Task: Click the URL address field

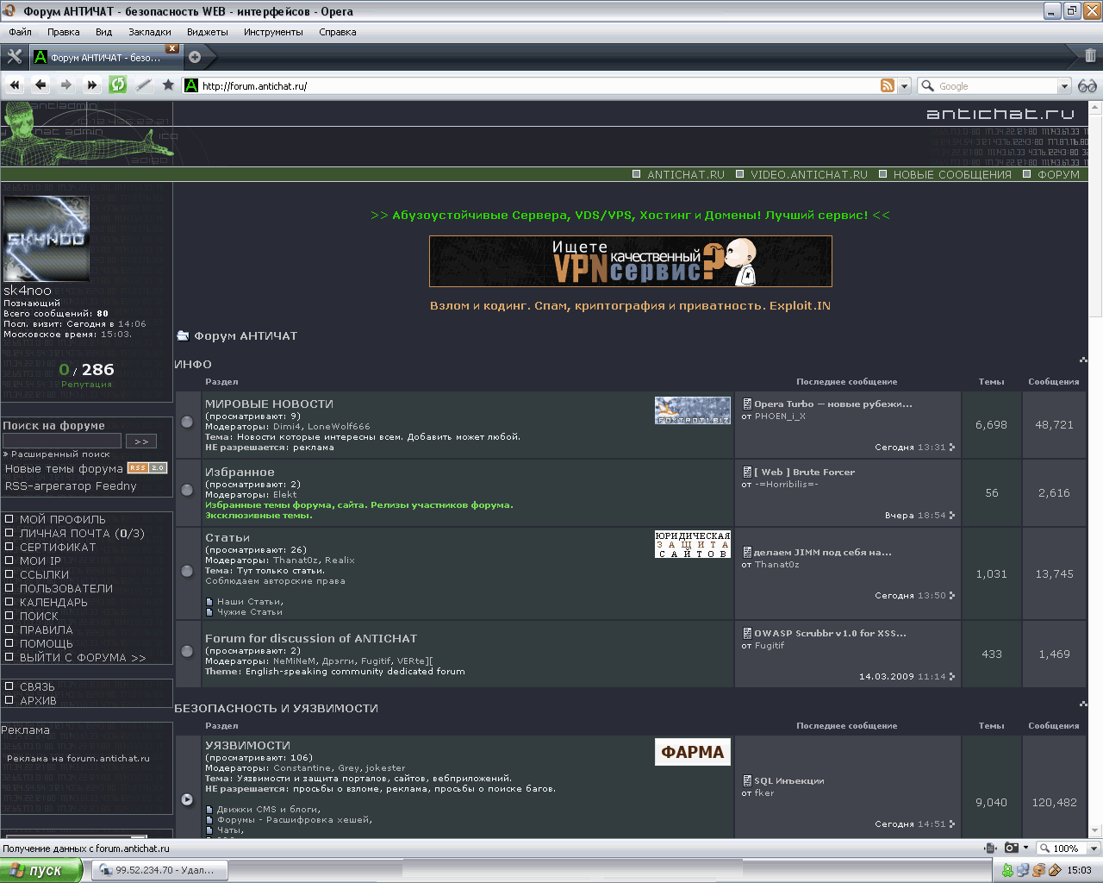Action: tap(539, 86)
